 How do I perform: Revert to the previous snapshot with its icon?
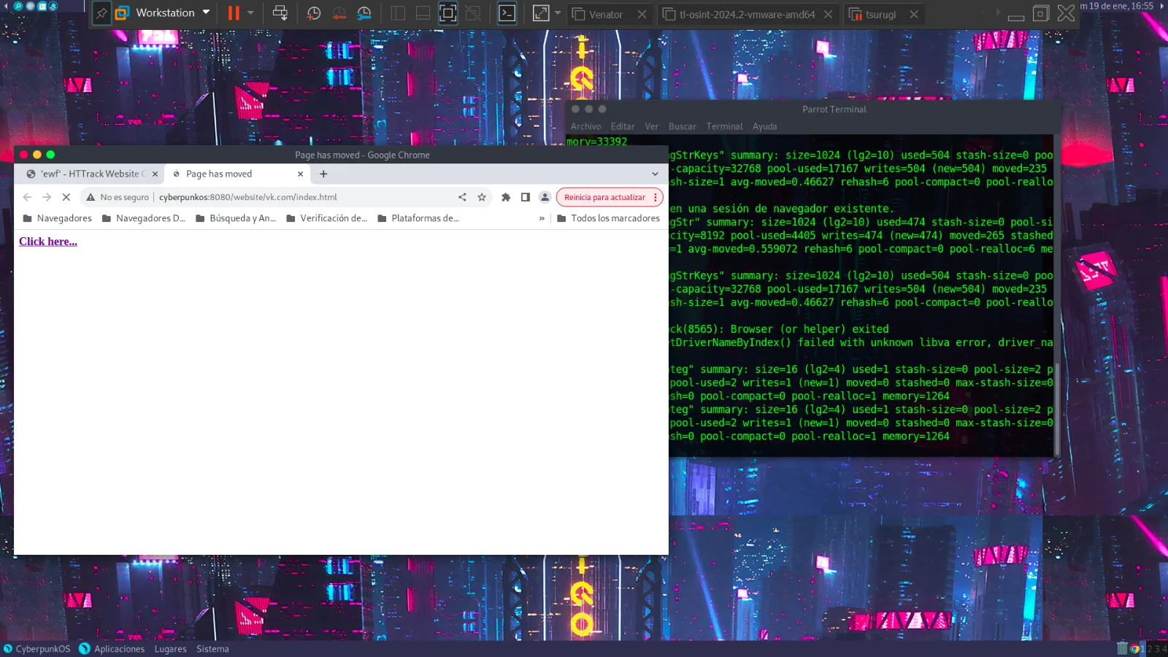point(339,13)
